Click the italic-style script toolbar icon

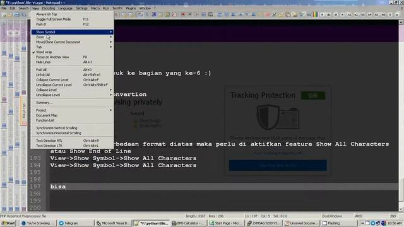pos(274,15)
